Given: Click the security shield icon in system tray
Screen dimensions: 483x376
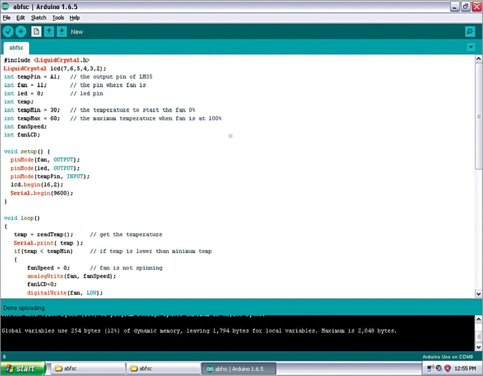Looking at the screenshot, I should [447, 368].
